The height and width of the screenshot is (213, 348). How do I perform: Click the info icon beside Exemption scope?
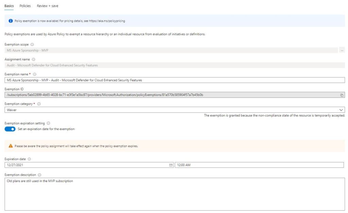[32, 44]
